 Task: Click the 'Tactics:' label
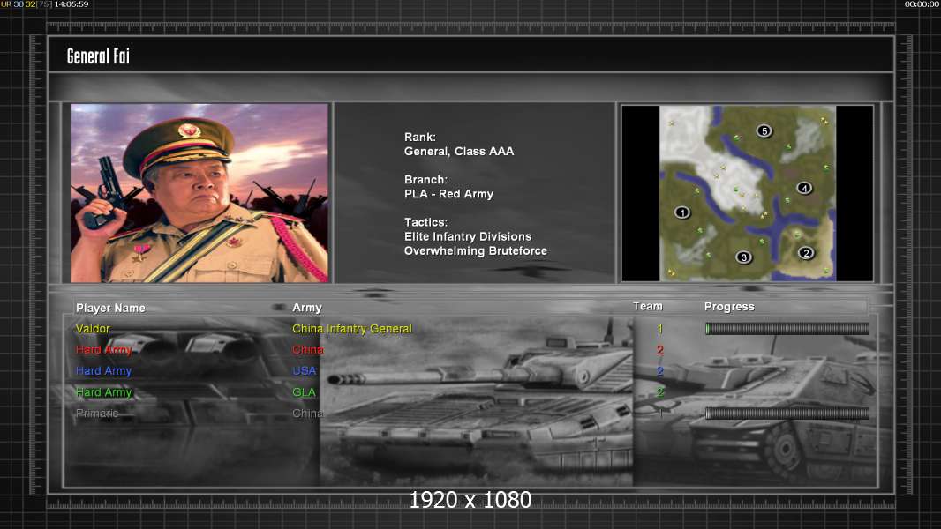425,222
